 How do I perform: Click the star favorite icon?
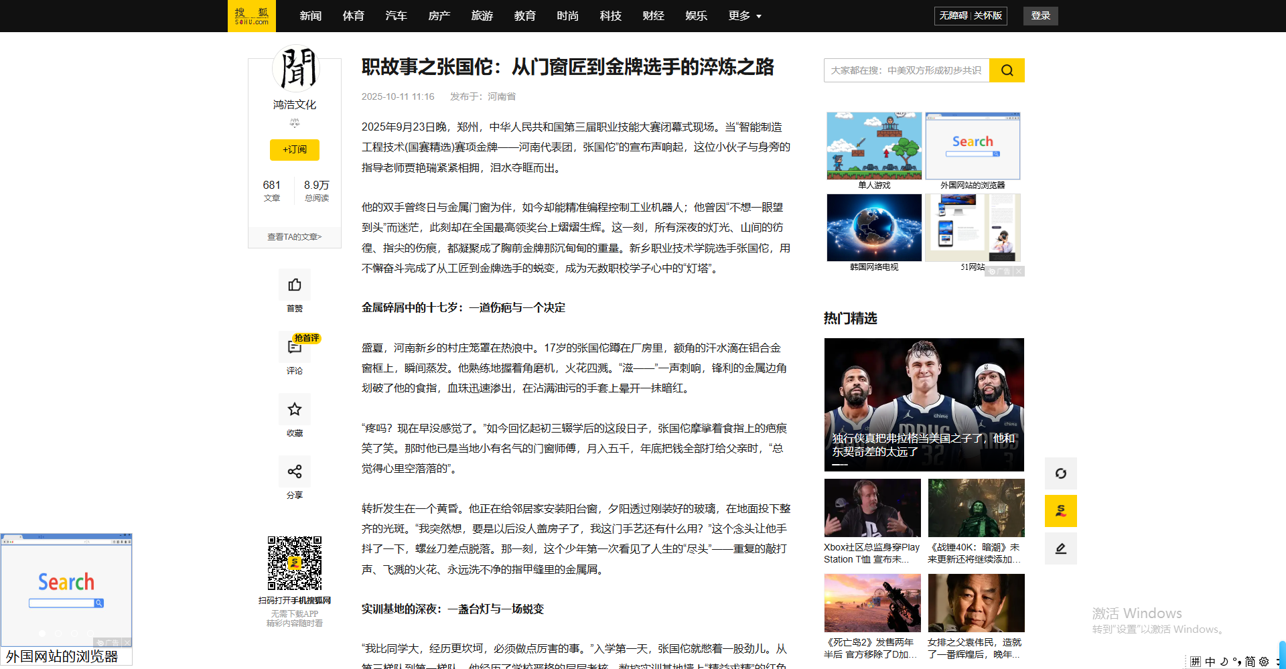(x=294, y=409)
